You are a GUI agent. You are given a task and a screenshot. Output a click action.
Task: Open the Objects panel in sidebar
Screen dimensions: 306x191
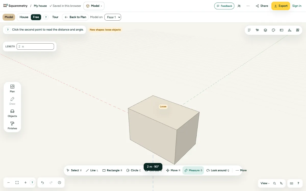point(12,113)
